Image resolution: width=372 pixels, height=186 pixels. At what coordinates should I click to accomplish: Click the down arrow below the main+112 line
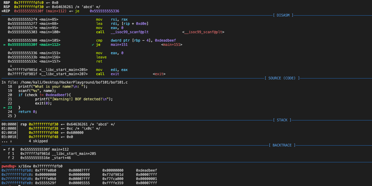[11, 49]
